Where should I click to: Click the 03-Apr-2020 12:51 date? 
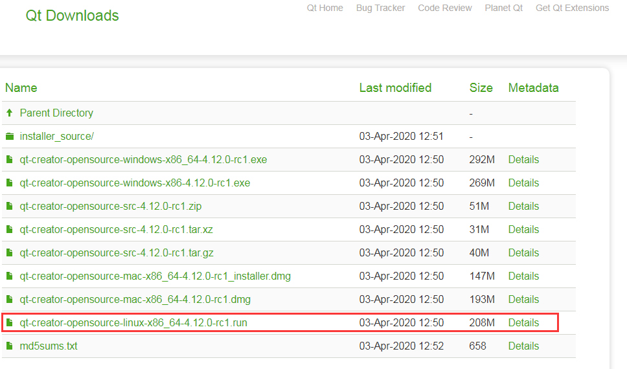(x=401, y=137)
